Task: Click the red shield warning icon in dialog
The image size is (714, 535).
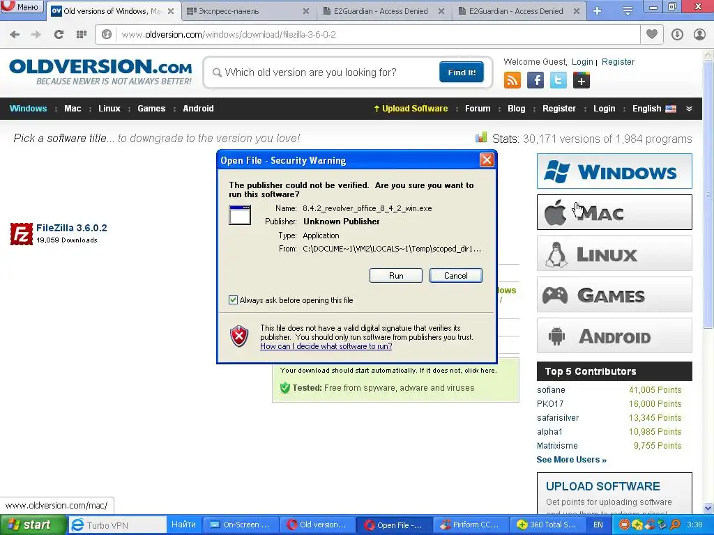Action: (x=239, y=336)
